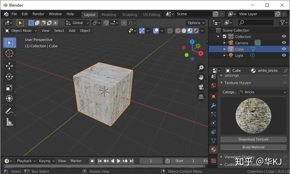Click the bricks material preview thumbnail
The image size is (290, 174).
253,116
